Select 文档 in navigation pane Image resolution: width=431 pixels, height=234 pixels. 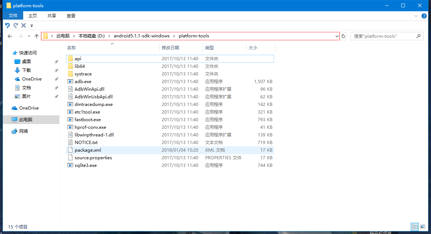(26, 88)
